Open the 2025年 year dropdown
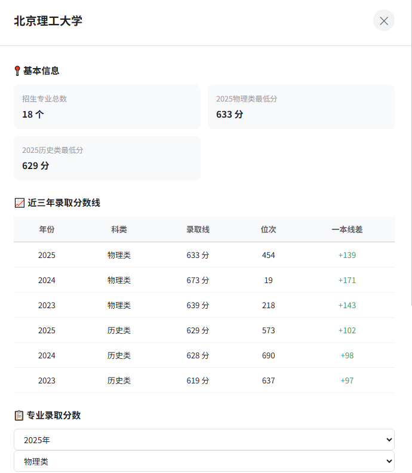The image size is (412, 473). (x=204, y=440)
